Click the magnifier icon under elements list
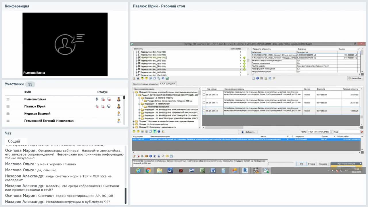Screen dimensions: 368x207 [x=134, y=78]
